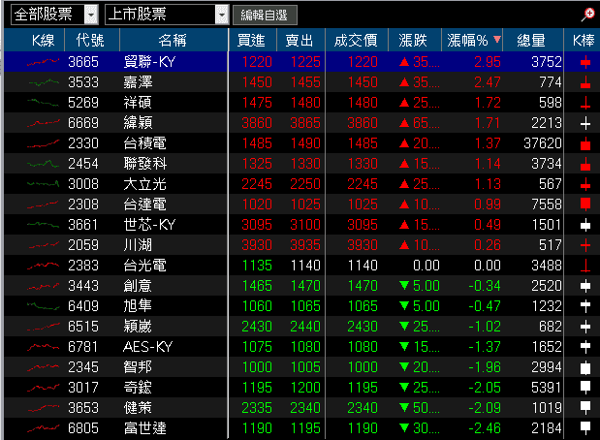
Task: Click the 買進 column header
Action: (251, 40)
